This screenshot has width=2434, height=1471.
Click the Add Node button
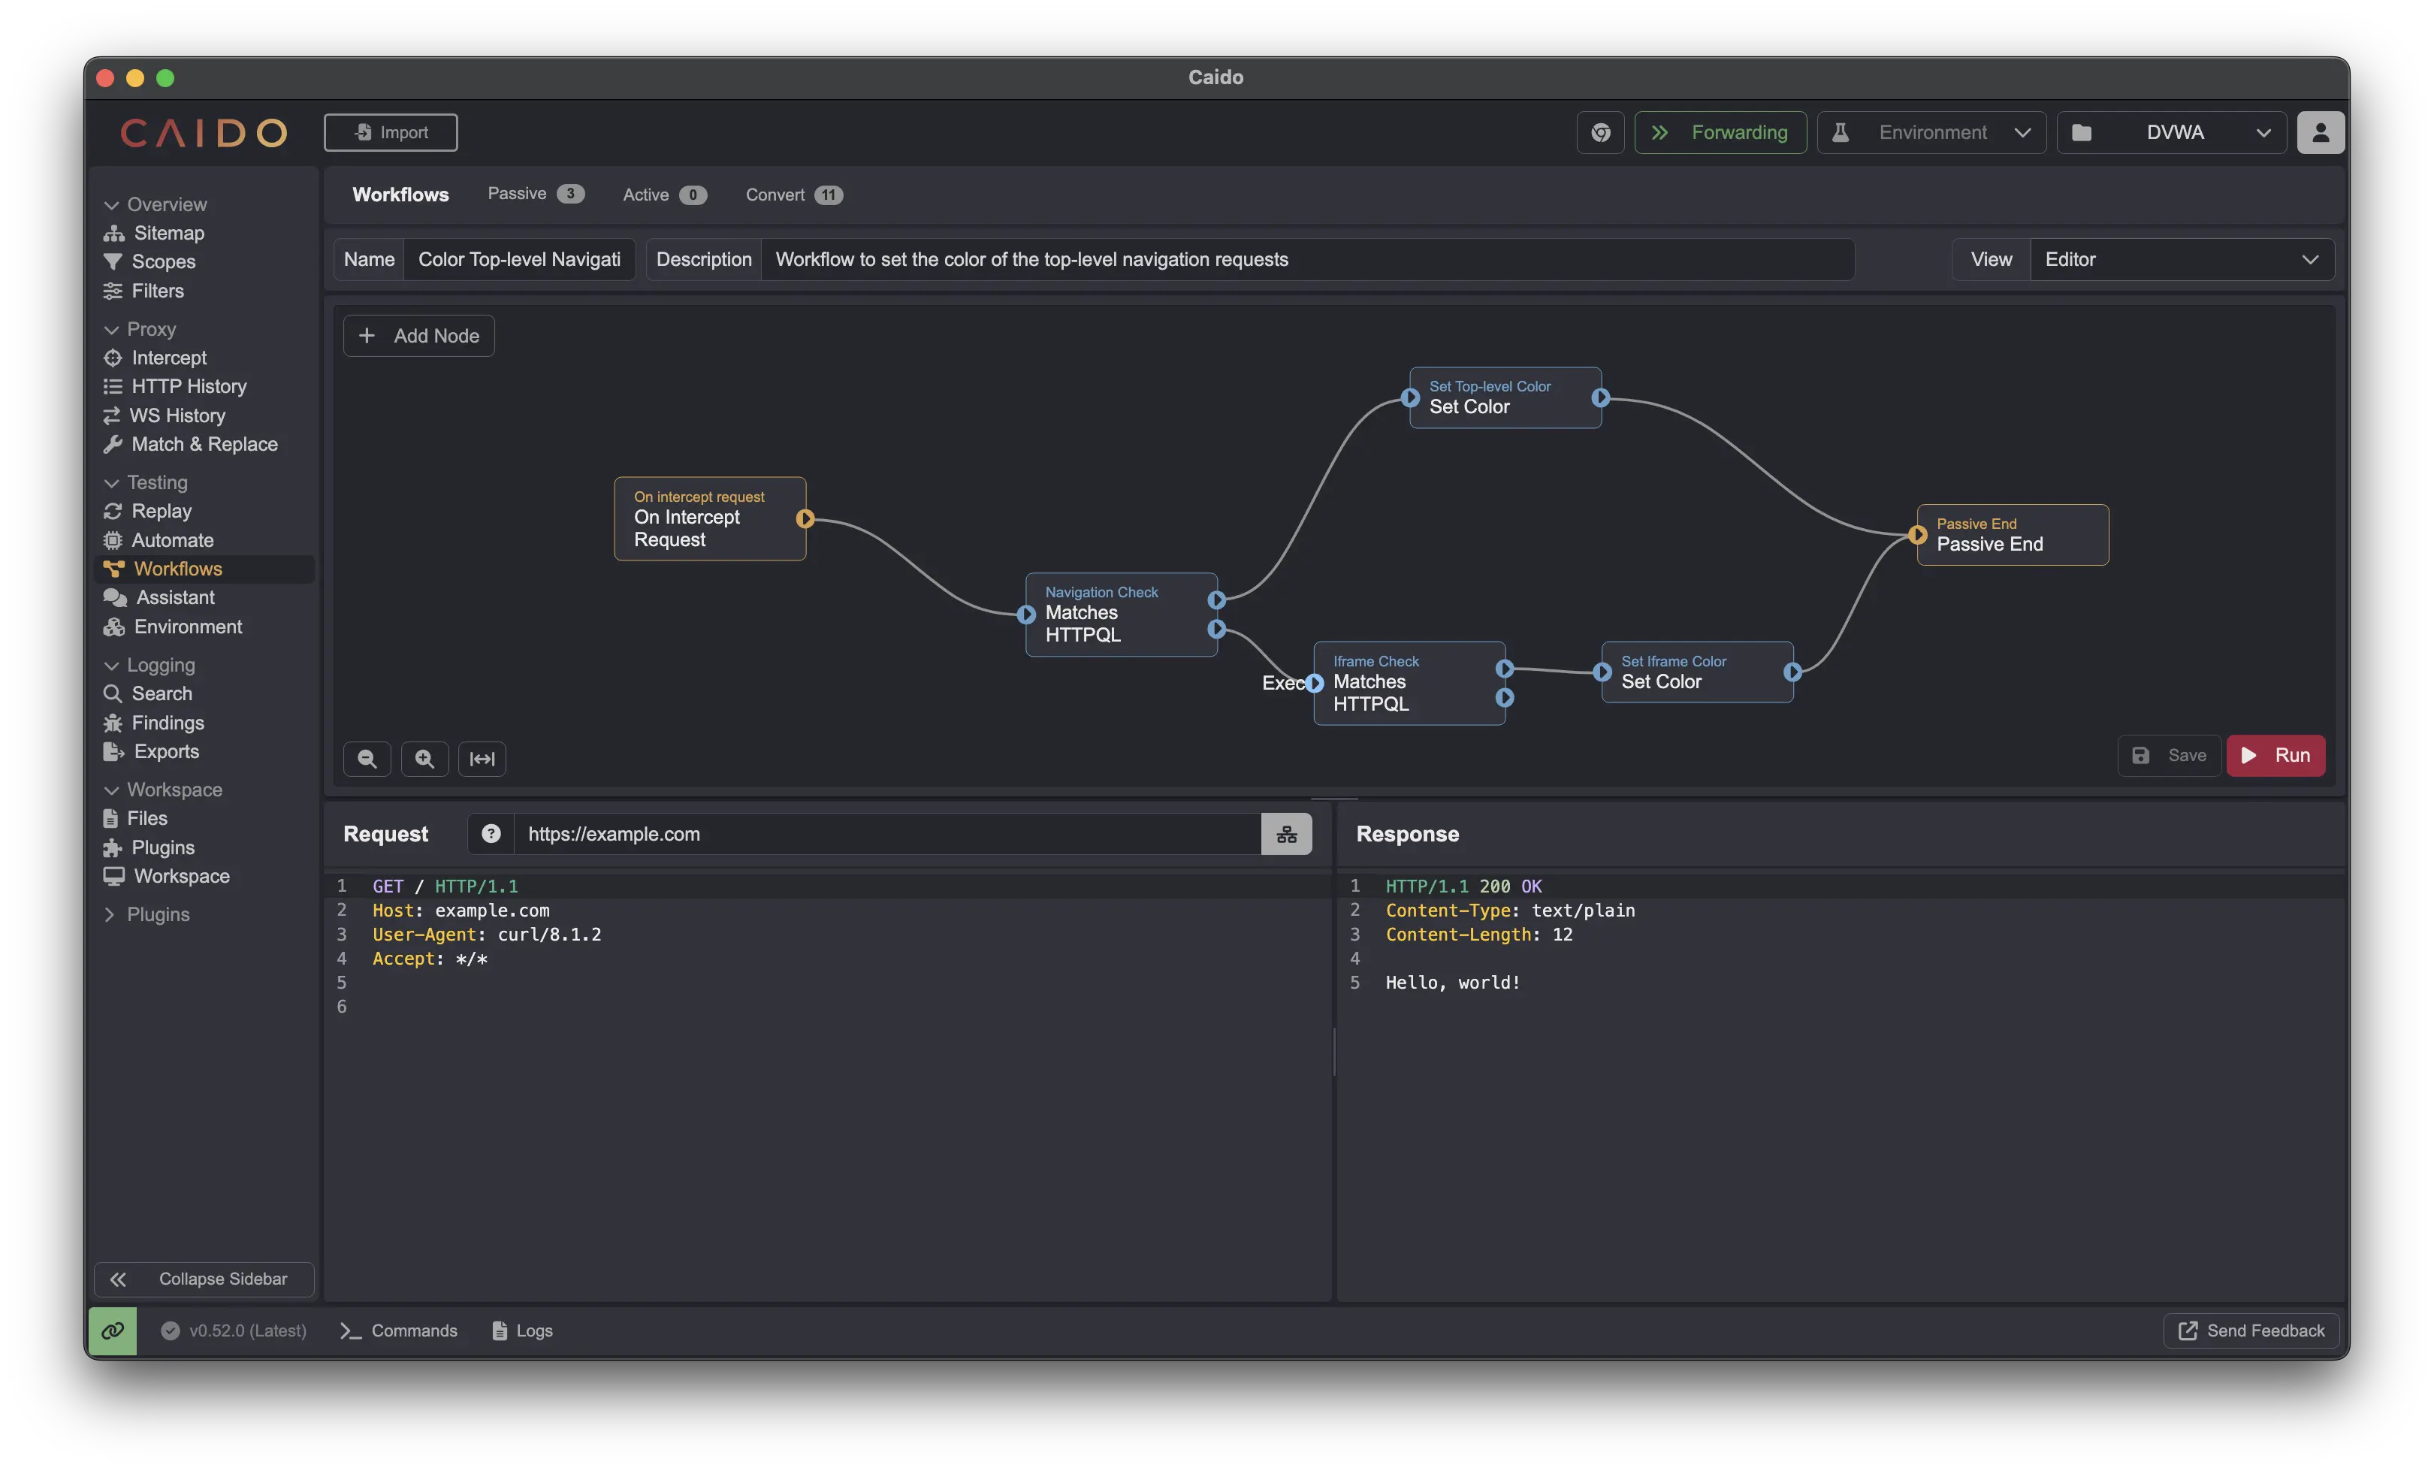click(419, 336)
